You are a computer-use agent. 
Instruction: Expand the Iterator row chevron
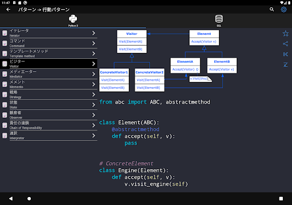(x=94, y=33)
